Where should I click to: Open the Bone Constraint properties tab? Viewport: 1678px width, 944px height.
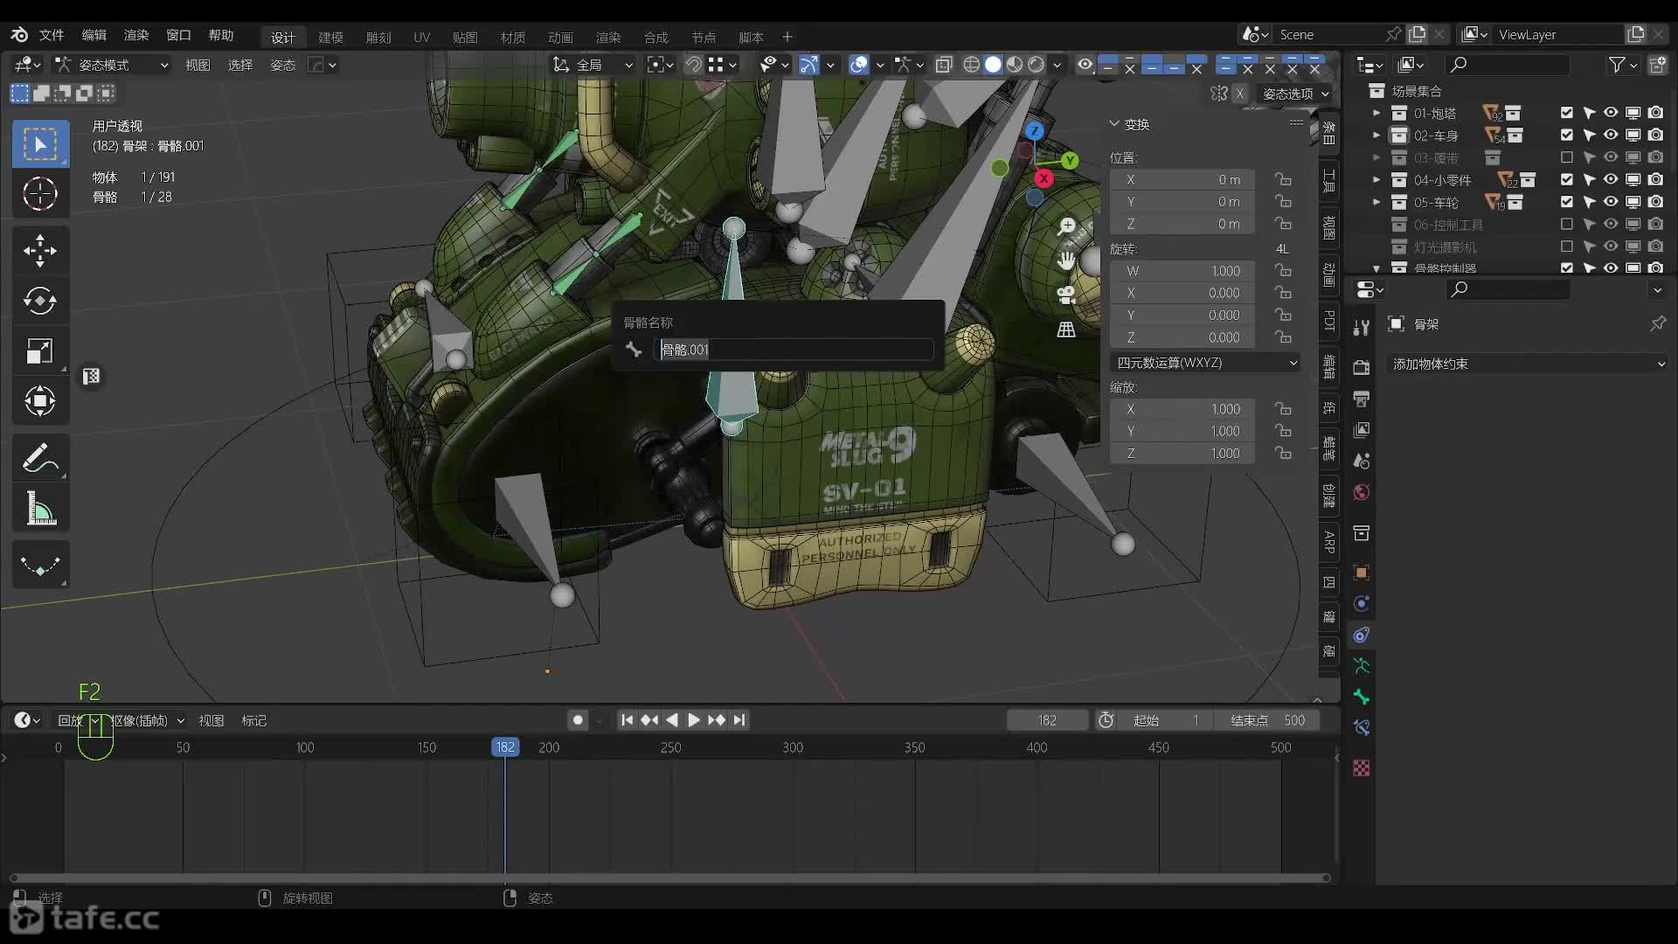point(1362,728)
